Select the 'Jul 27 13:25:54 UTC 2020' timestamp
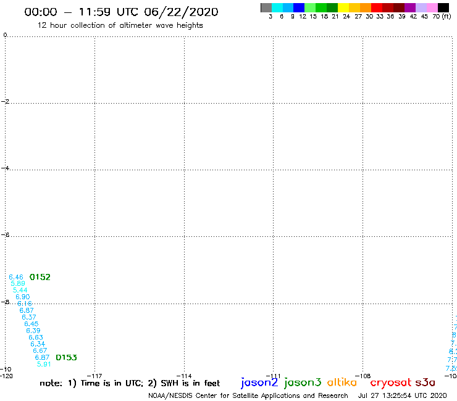The width and height of the screenshot is (457, 401). pyautogui.click(x=403, y=395)
